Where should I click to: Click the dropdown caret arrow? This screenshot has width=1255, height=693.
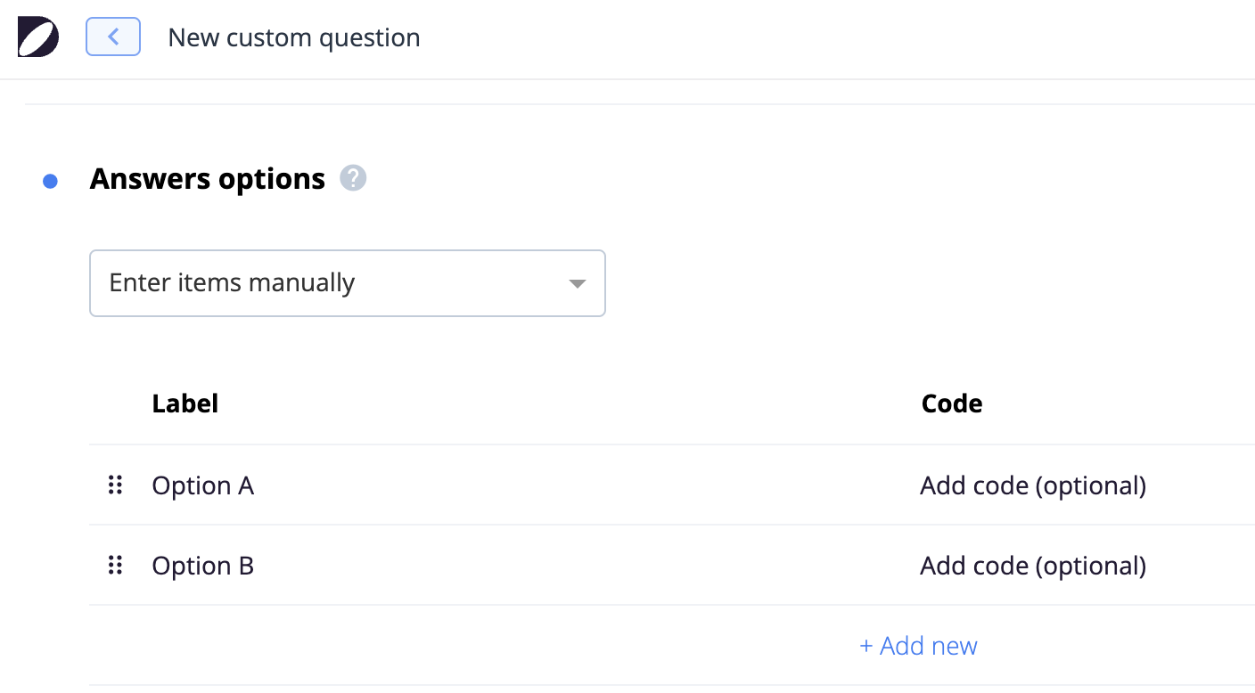click(578, 283)
